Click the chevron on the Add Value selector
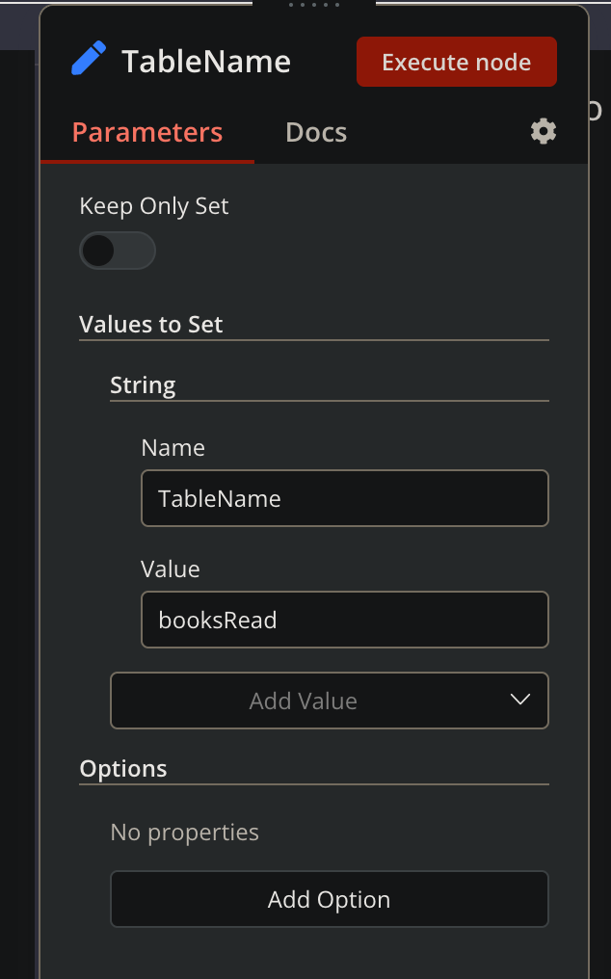 (519, 701)
